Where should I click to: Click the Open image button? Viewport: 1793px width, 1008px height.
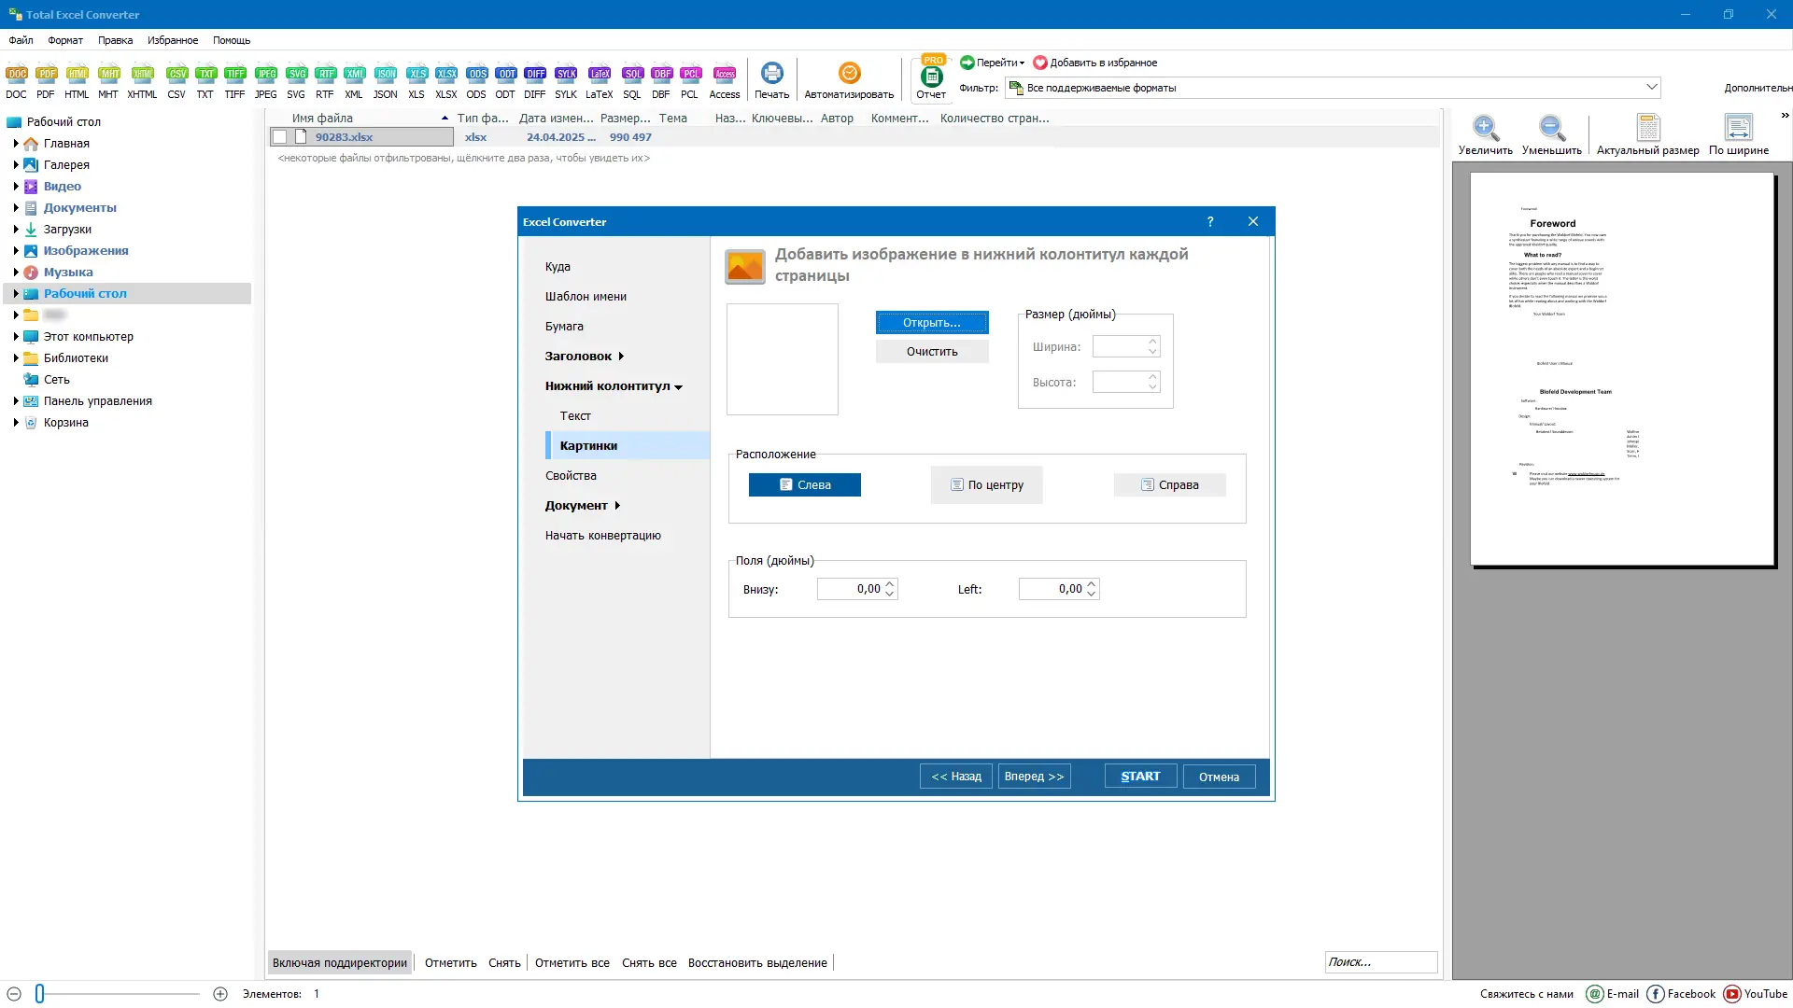pyautogui.click(x=931, y=323)
